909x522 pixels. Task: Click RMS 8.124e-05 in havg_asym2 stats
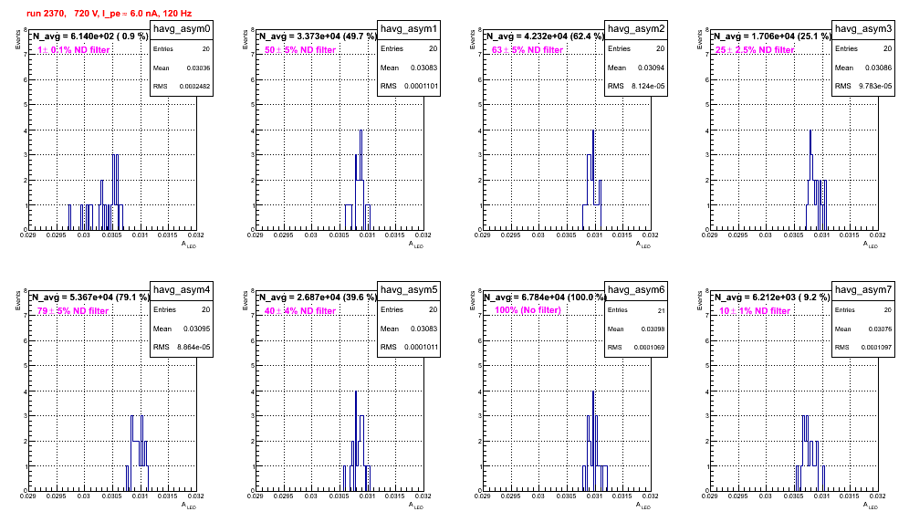click(x=636, y=86)
